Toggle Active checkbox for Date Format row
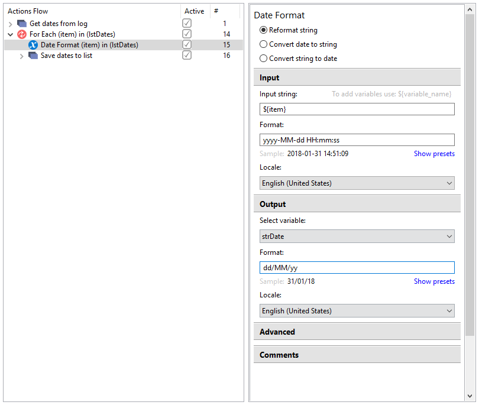Screen dimensions: 479x405 pos(187,44)
